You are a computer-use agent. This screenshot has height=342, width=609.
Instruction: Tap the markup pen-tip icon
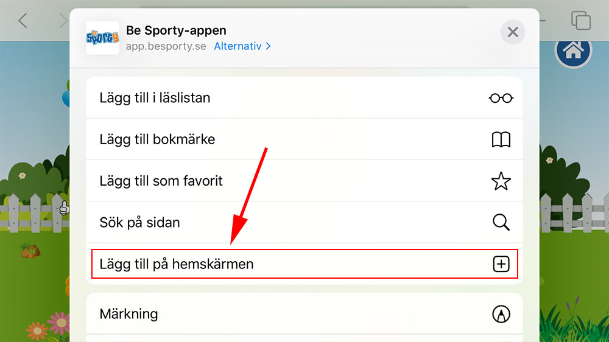[501, 314]
